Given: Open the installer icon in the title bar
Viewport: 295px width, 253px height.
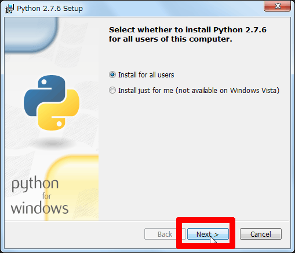Looking at the screenshot, I should point(9,9).
